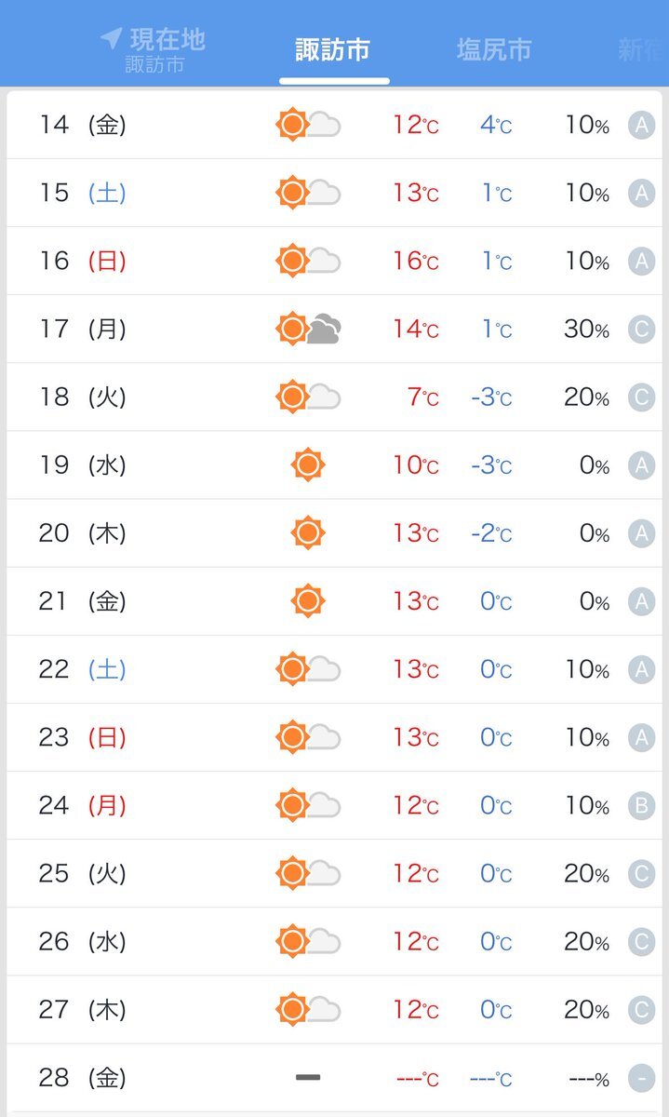Click the sunny icon for day 19

coord(308,464)
